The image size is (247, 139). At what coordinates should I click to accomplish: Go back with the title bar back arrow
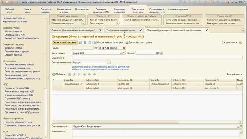point(7,2)
